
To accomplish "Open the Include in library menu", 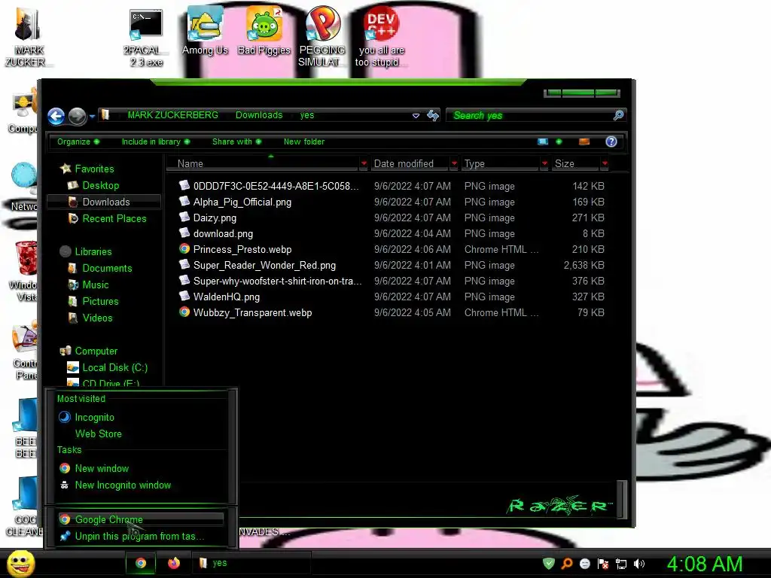I will pyautogui.click(x=155, y=141).
